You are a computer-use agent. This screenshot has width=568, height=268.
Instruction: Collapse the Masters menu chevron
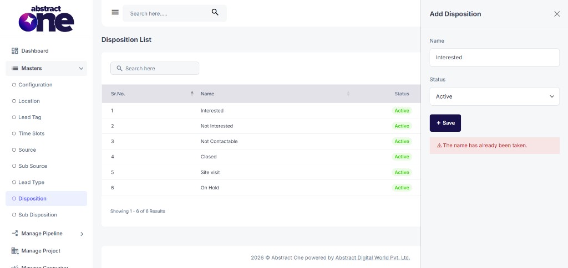[x=81, y=68]
